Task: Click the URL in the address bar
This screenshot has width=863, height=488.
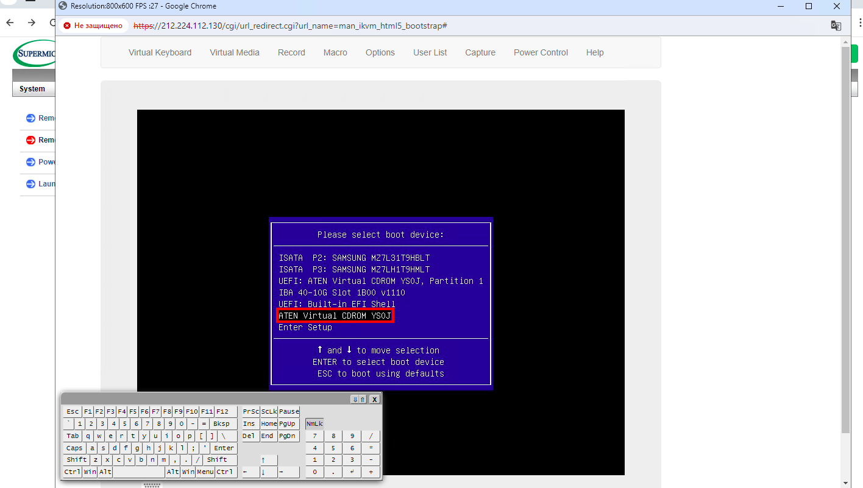Action: [x=291, y=26]
